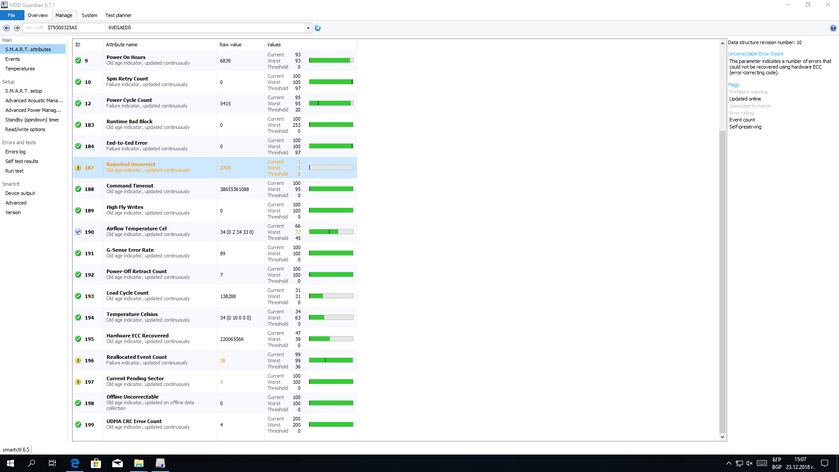Click the forward navigation arrow icon
The image size is (839, 472).
pos(17,28)
